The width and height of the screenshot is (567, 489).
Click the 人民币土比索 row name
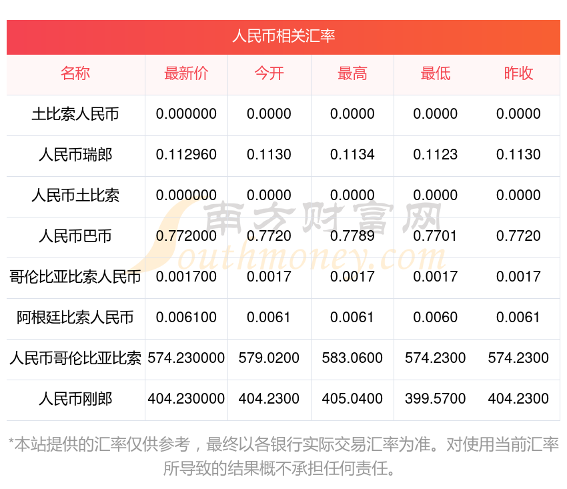(x=75, y=195)
